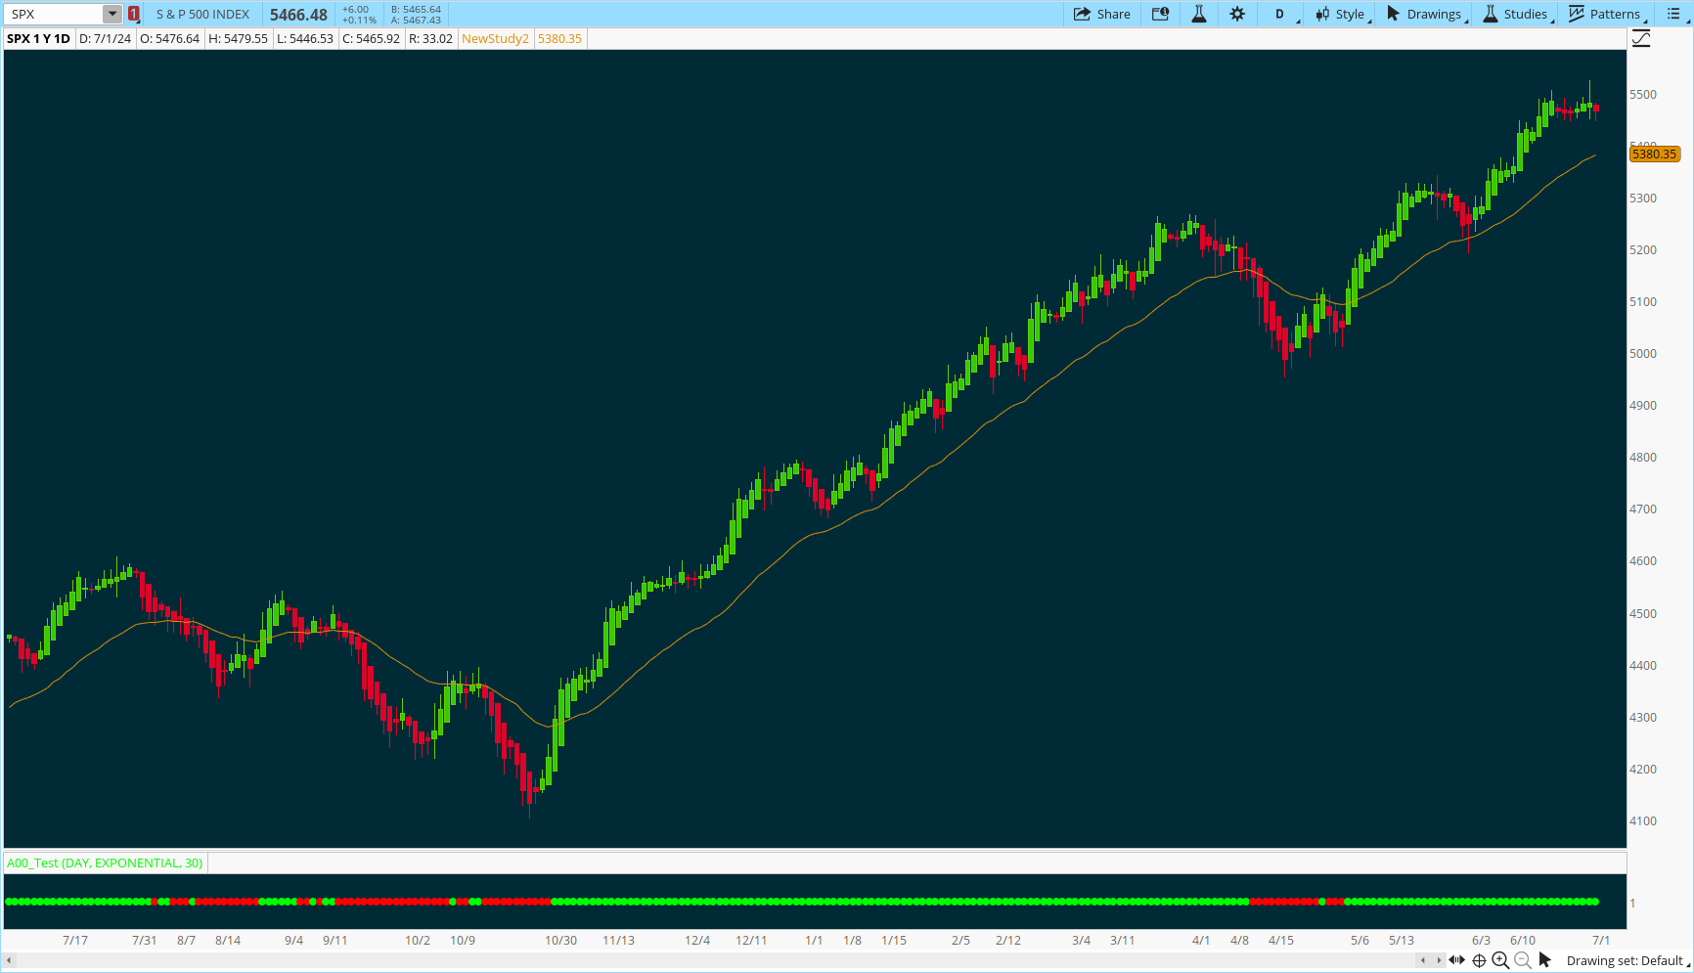1694x973 pixels.
Task: Click the D: 7/1/24 date value
Action: (x=105, y=39)
